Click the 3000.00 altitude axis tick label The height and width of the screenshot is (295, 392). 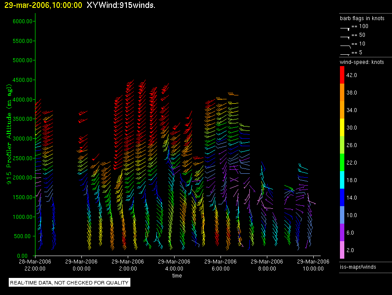click(23, 139)
